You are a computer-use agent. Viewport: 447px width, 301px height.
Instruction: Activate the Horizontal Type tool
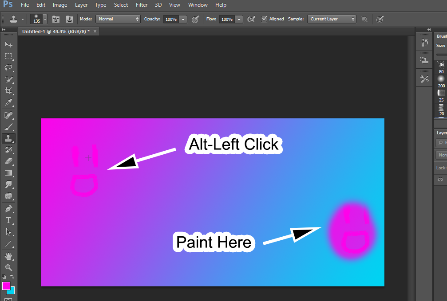[8, 220]
